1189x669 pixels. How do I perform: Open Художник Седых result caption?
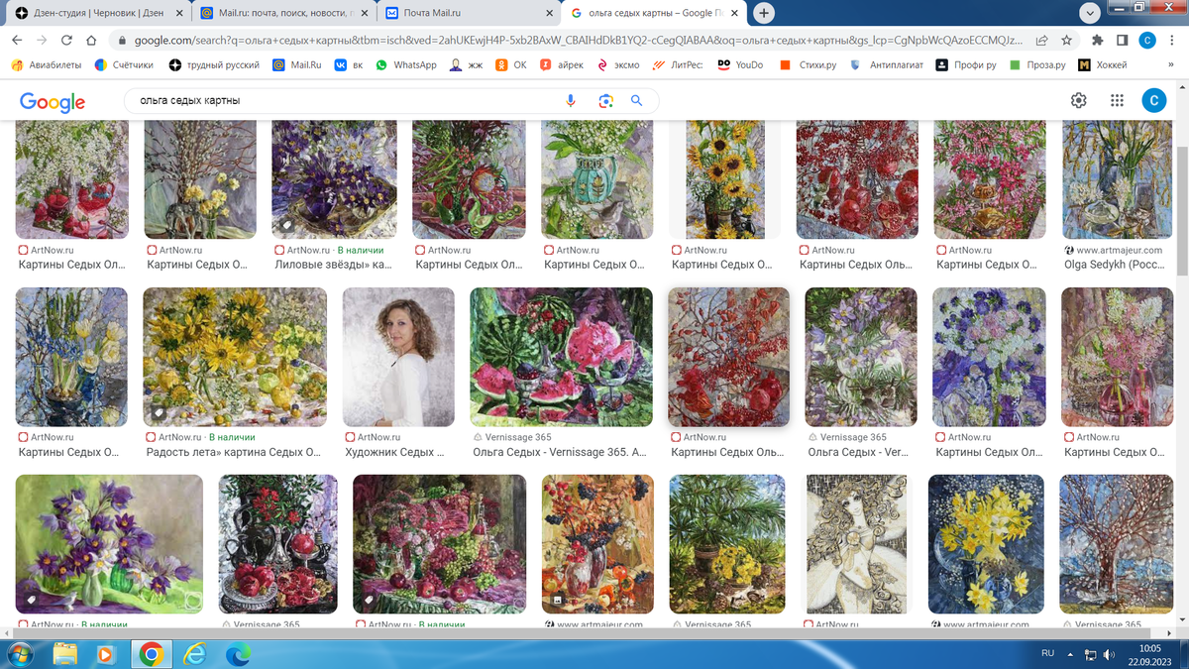(x=394, y=452)
